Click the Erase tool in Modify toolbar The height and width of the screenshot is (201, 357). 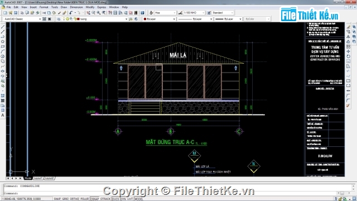(x=348, y=27)
